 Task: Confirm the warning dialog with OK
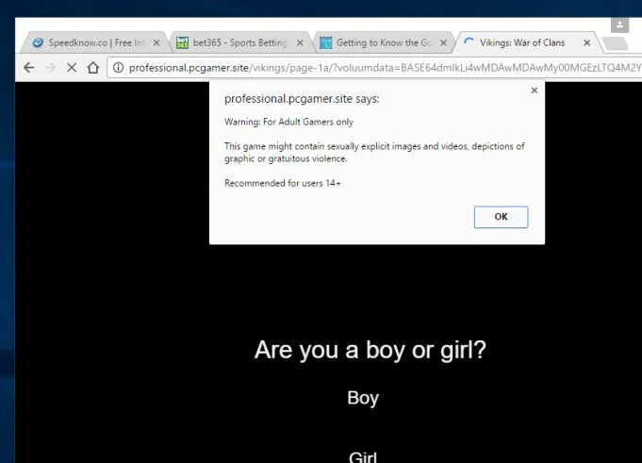501,217
